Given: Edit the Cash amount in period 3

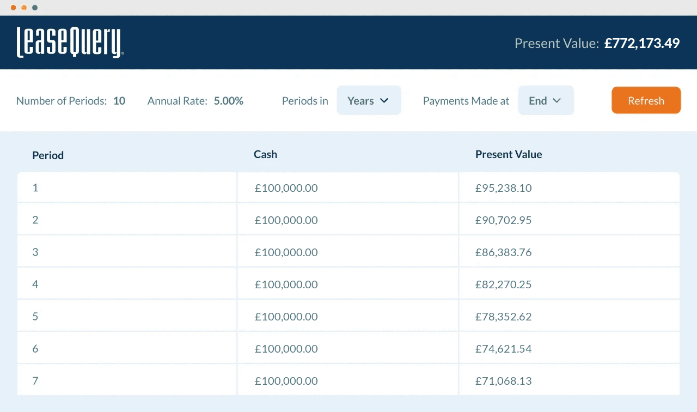Looking at the screenshot, I should [286, 252].
